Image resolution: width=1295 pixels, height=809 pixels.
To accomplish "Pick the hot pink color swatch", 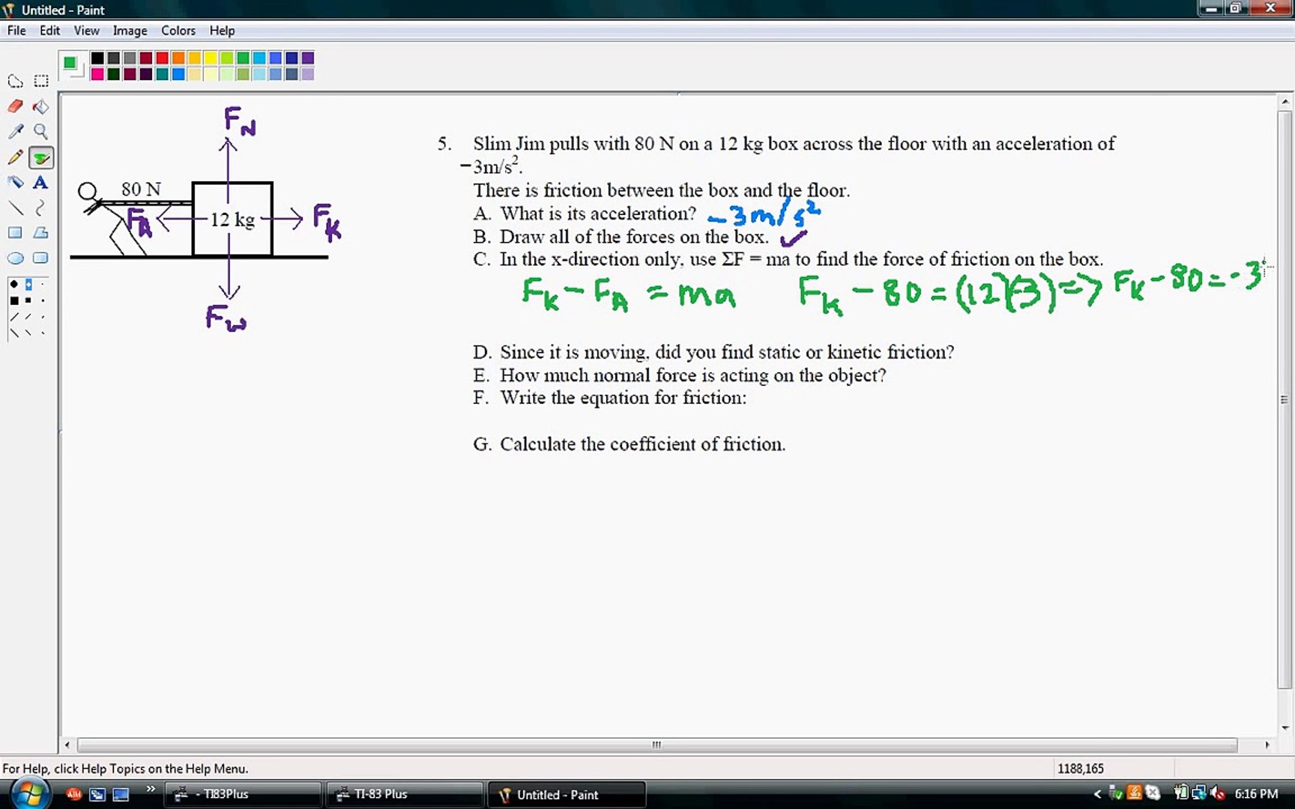I will pos(97,74).
